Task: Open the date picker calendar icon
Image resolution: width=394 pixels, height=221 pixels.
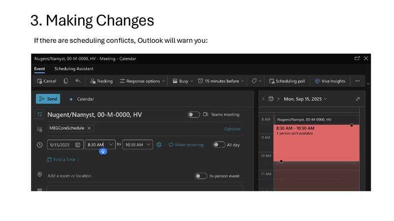Action: click(78, 145)
